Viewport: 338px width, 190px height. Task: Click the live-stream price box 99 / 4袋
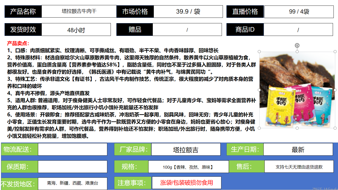click(299, 12)
